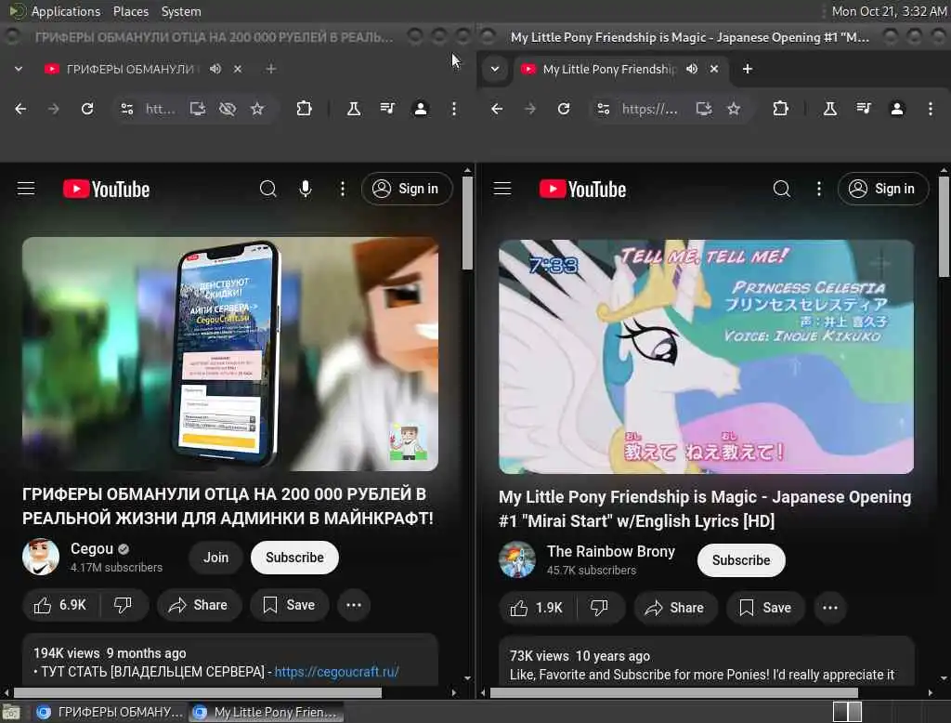The image size is (951, 723).
Task: Click YouTube logo in right window
Action: [x=582, y=190]
